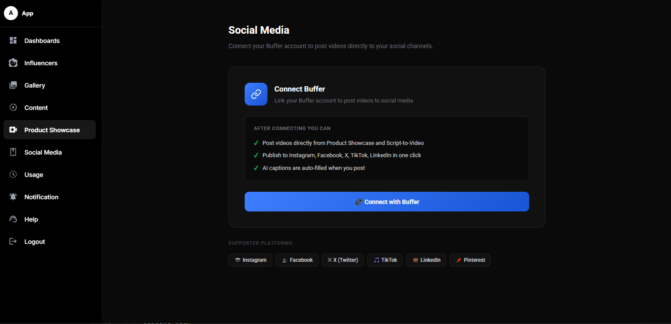Viewport: 671px width, 324px height.
Task: Click 'Publish to Instagram, Facebook, X' line
Action: coord(342,155)
